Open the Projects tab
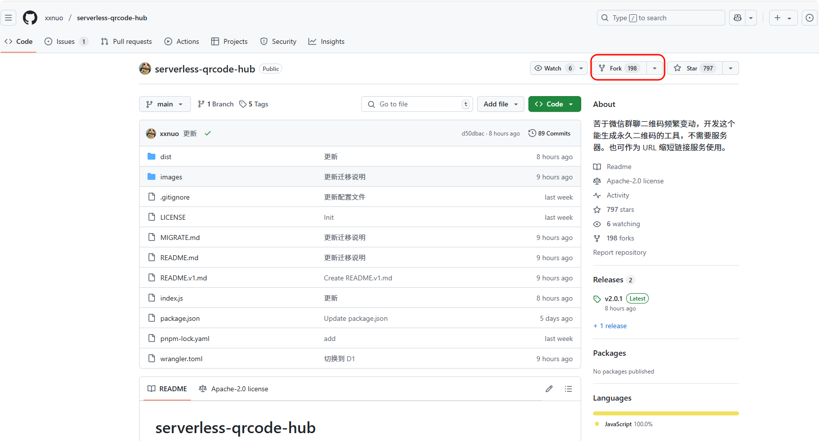Viewport: 819px width, 441px height. (229, 41)
